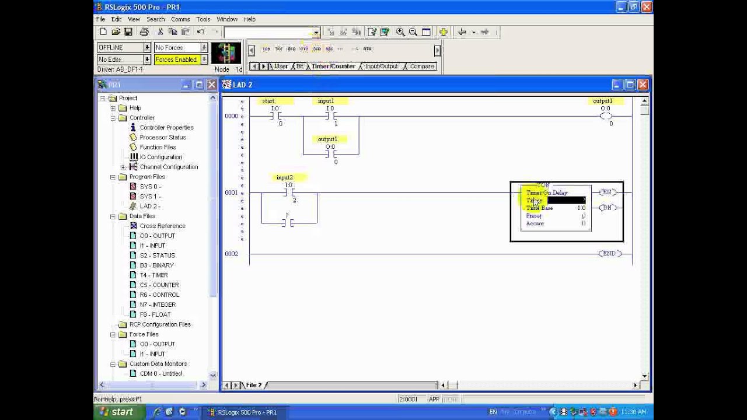Image resolution: width=747 pixels, height=420 pixels.
Task: Collapse the Custom Data Monitors node
Action: pos(113,363)
